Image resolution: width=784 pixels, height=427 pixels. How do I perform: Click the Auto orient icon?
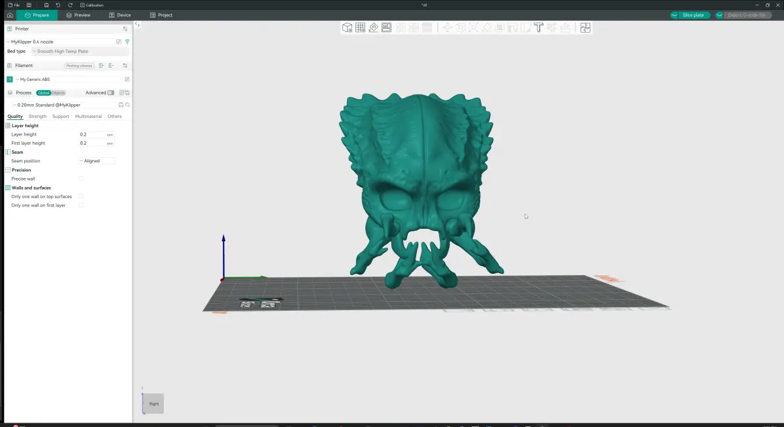tap(373, 27)
